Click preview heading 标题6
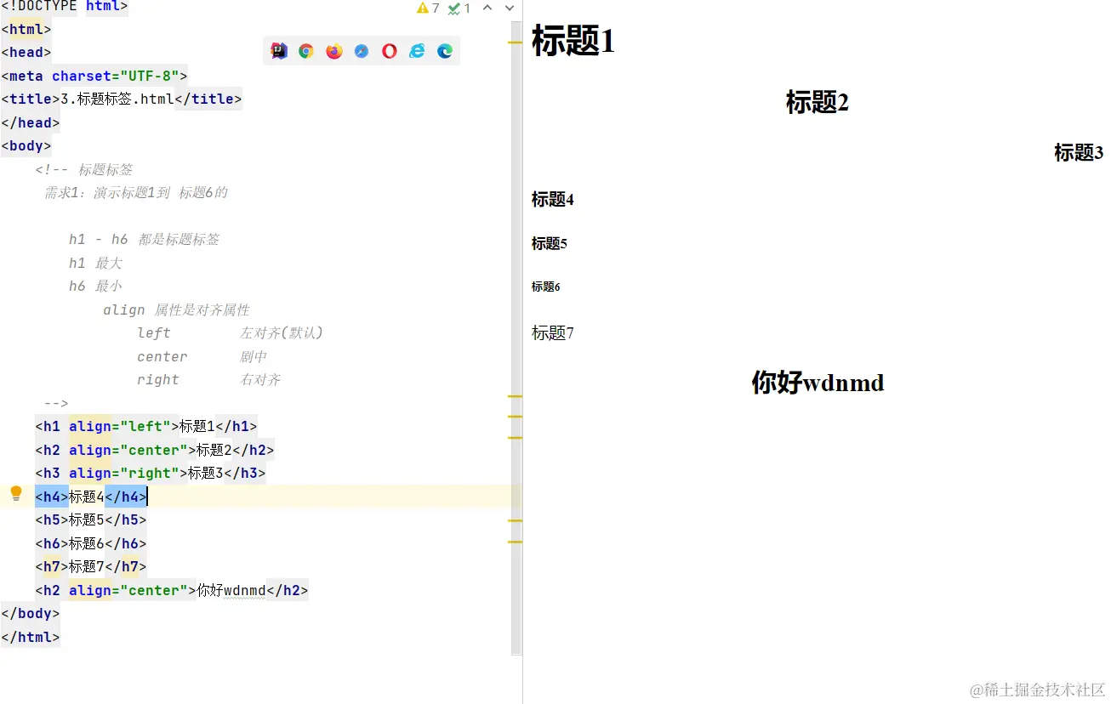Viewport: 1111px width, 704px height. click(546, 287)
